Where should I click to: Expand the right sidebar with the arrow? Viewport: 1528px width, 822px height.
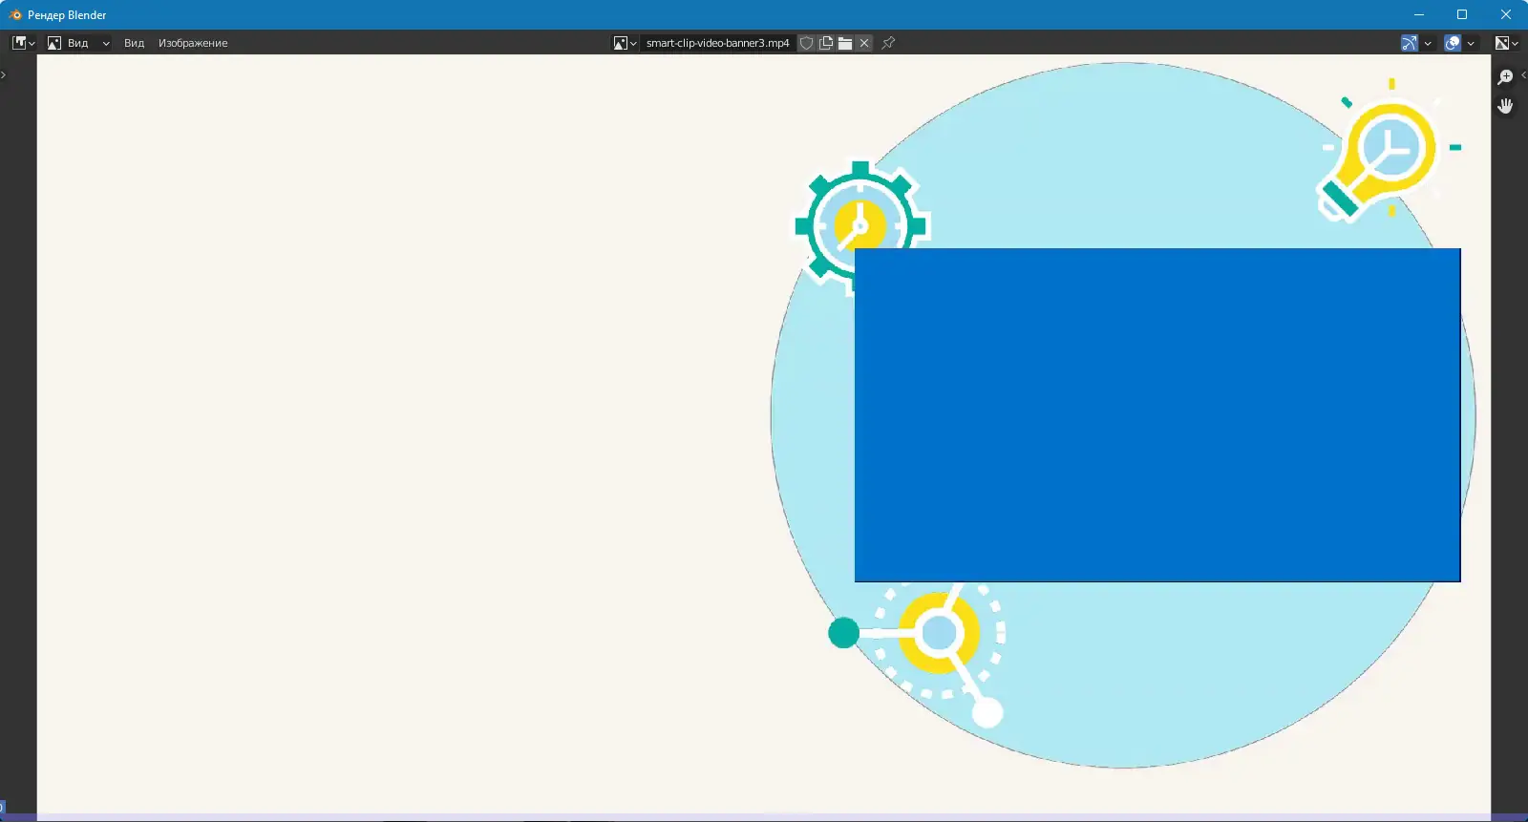[1523, 74]
